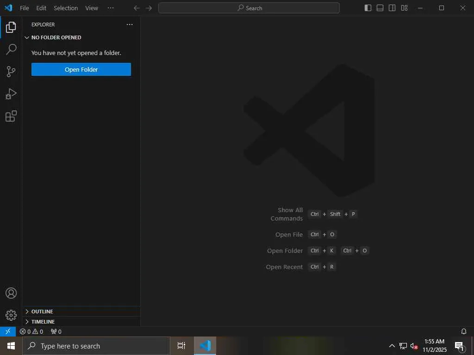Click the network icon in system tray

[x=403, y=346]
